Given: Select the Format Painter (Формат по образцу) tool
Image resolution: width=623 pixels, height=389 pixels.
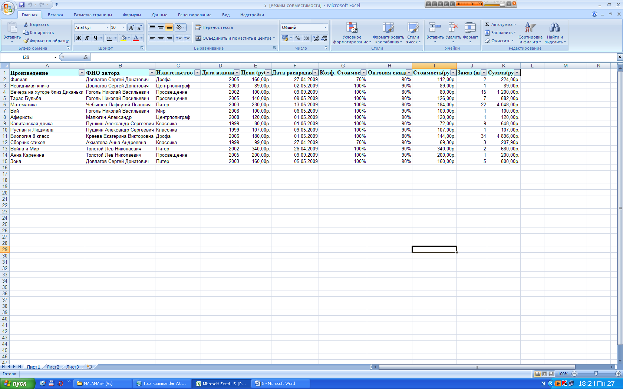Looking at the screenshot, I should tap(46, 41).
